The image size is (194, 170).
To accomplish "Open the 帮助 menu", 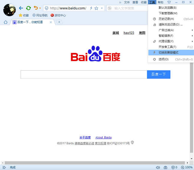I will click(160, 2).
